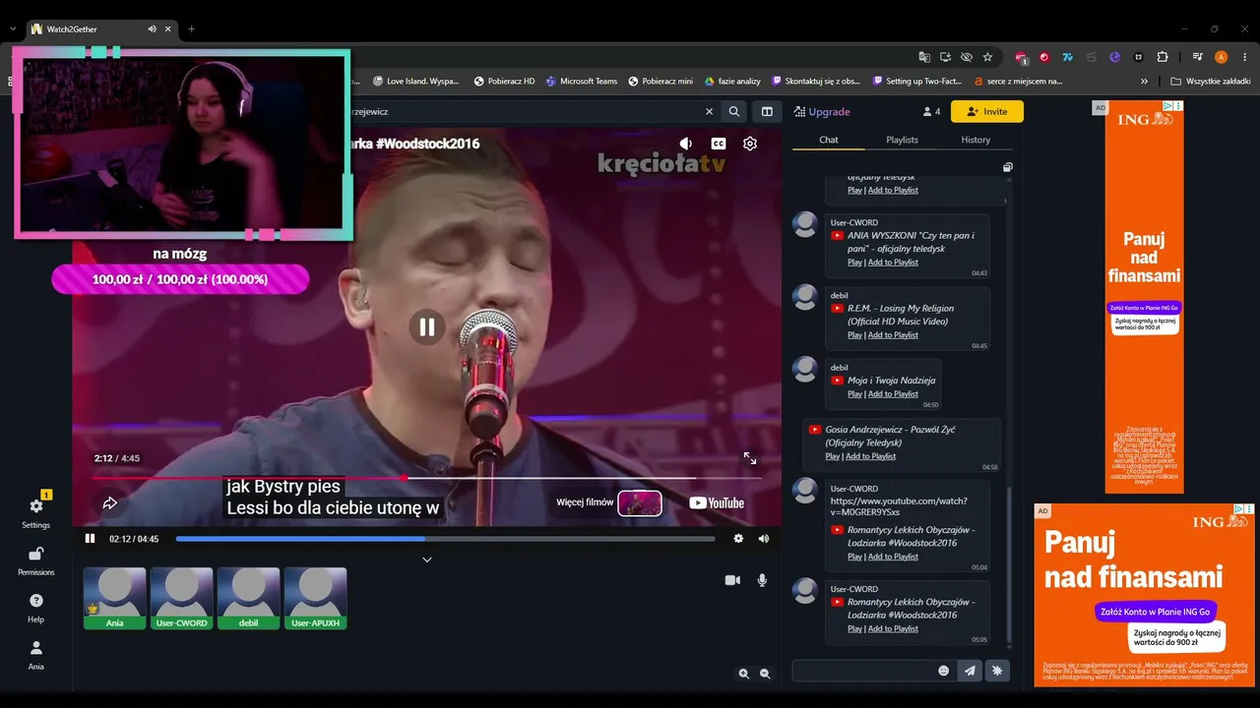This screenshot has width=1260, height=708.
Task: Toggle the split layout icon beside search
Action: point(768,112)
